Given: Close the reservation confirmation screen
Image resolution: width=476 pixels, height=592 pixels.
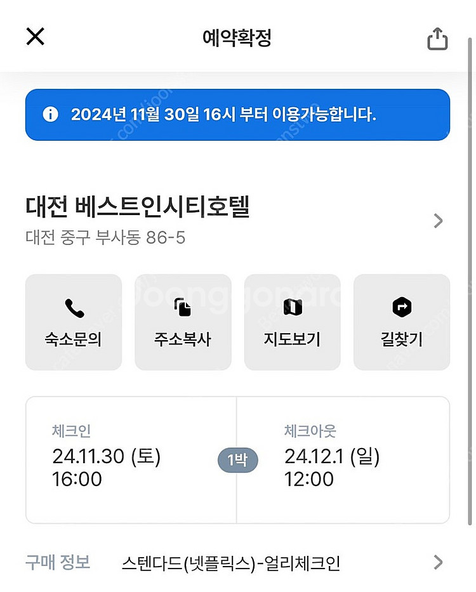Looking at the screenshot, I should (x=35, y=37).
